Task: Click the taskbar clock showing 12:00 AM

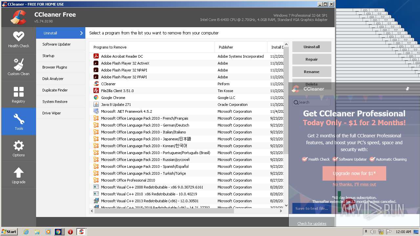Action: (x=403, y=232)
